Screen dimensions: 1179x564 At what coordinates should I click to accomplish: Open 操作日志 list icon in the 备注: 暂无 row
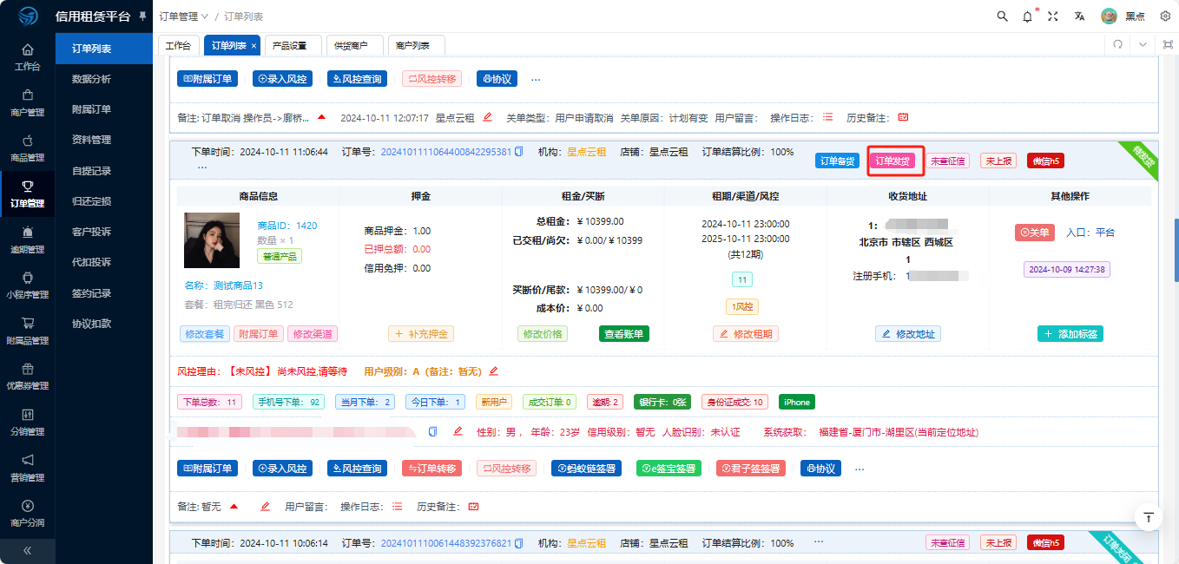(398, 507)
